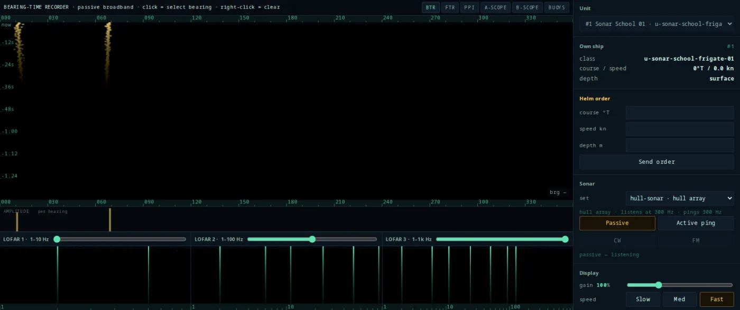The width and height of the screenshot is (740, 310).
Task: Switch to the FTR display tab
Action: [450, 7]
